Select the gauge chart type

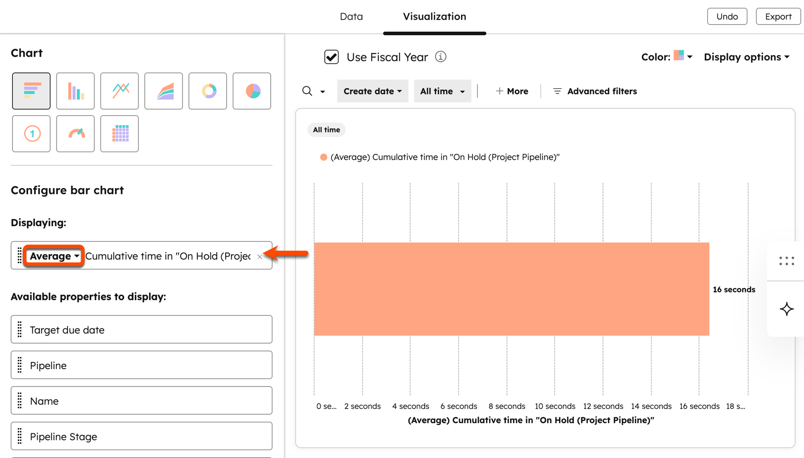[x=75, y=134]
